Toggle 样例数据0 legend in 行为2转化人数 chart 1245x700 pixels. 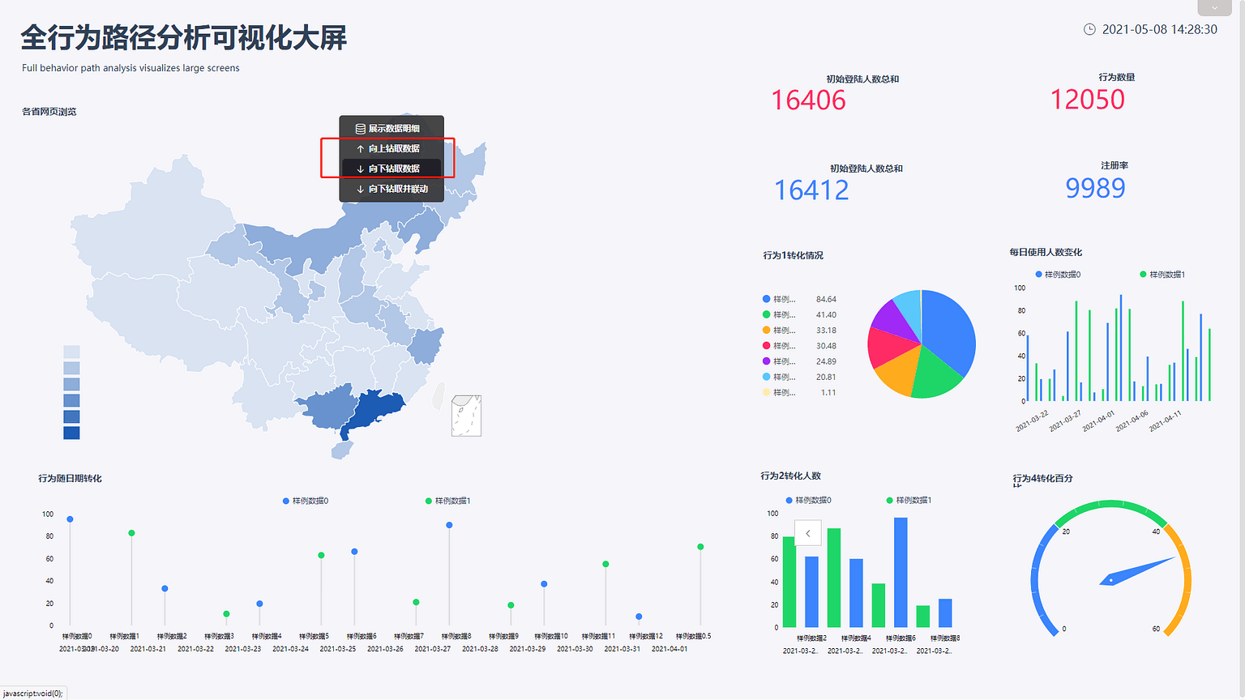pyautogui.click(x=808, y=500)
